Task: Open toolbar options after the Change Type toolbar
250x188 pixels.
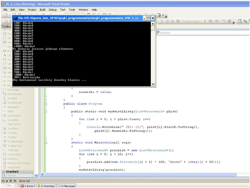Action: [x=234, y=22]
